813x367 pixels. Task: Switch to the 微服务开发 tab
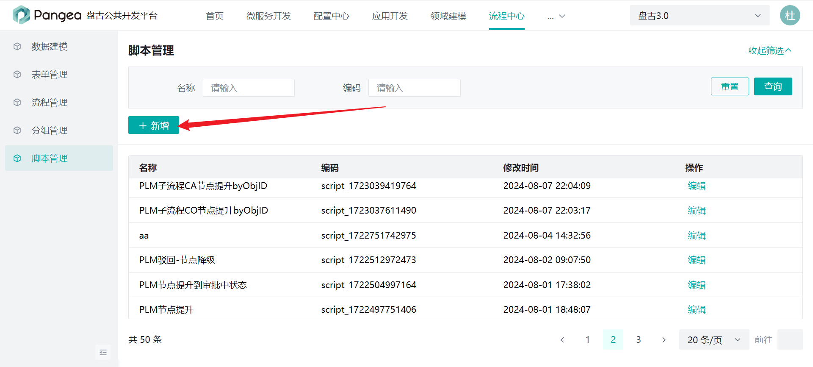(268, 16)
